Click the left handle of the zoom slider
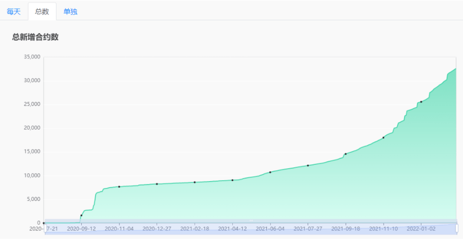This screenshot has width=463, height=239. click(x=45, y=228)
